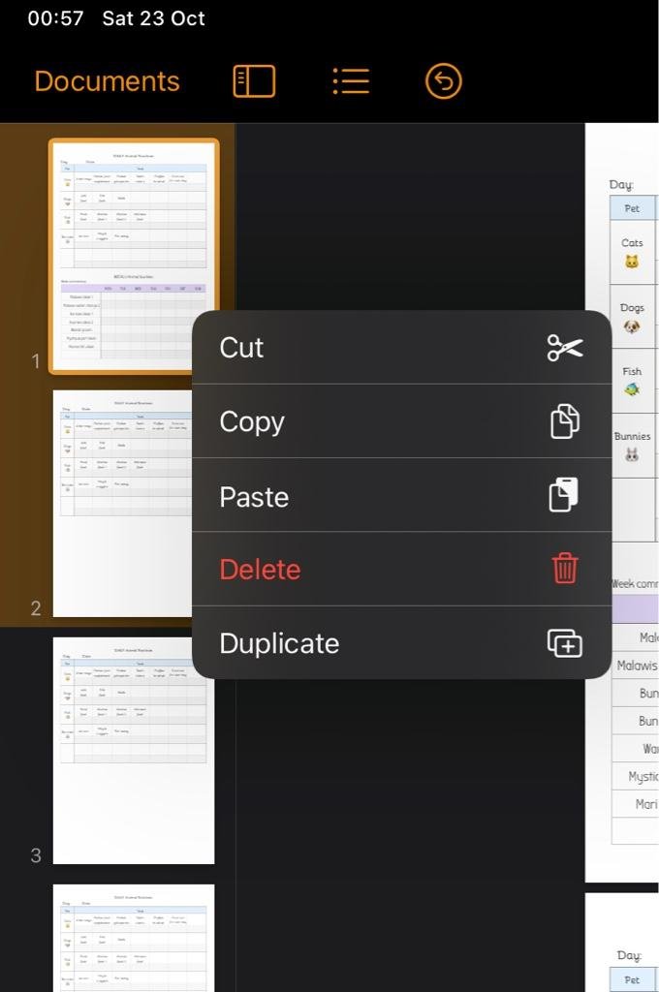Tap the undo arrow icon
The height and width of the screenshot is (992, 659).
coord(444,81)
